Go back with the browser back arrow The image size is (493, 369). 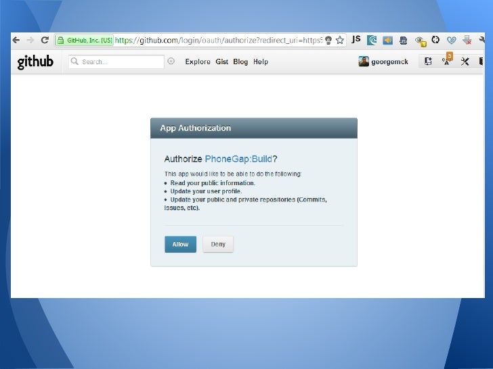[16, 40]
